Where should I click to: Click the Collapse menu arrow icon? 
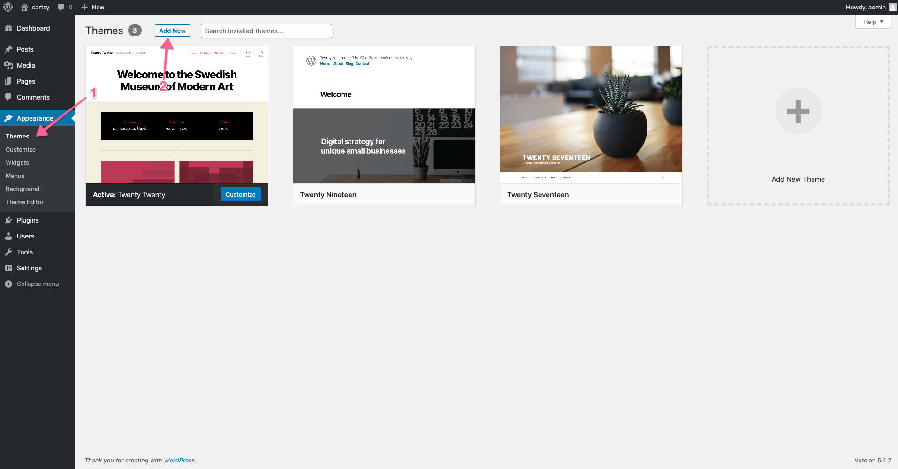click(x=8, y=284)
